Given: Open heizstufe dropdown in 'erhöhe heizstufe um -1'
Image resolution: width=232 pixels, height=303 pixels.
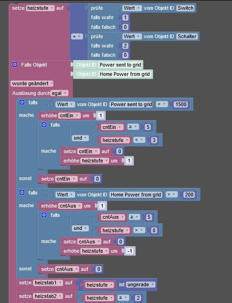Looking at the screenshot, I should point(95,251).
